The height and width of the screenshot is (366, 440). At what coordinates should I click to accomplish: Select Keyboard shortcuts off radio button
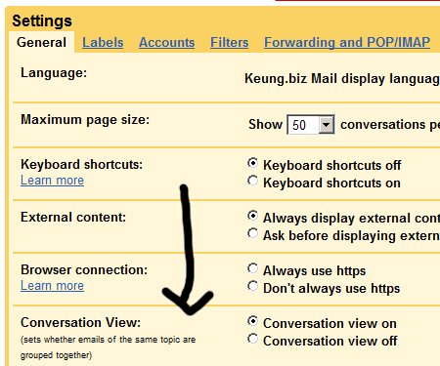click(252, 163)
